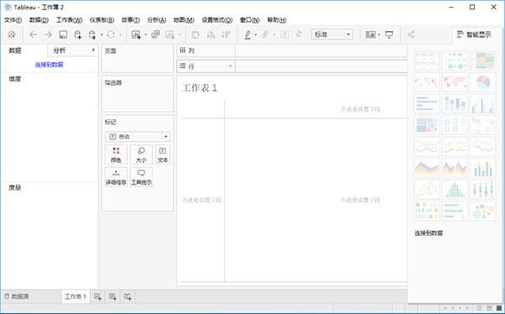This screenshot has height=314, width=505.
Task: Open the 行 shelf dropdown arrow
Action: (x=231, y=66)
